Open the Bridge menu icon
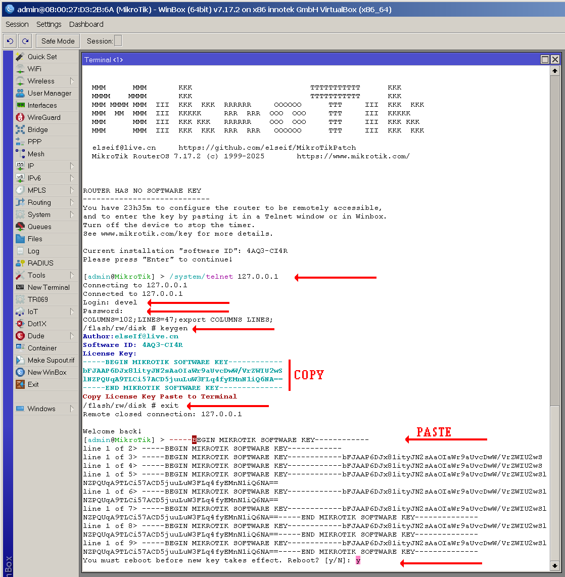 click(x=20, y=129)
